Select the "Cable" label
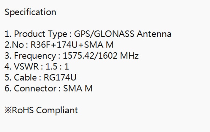The height and width of the screenshot is (132, 210). pyautogui.click(x=25, y=78)
